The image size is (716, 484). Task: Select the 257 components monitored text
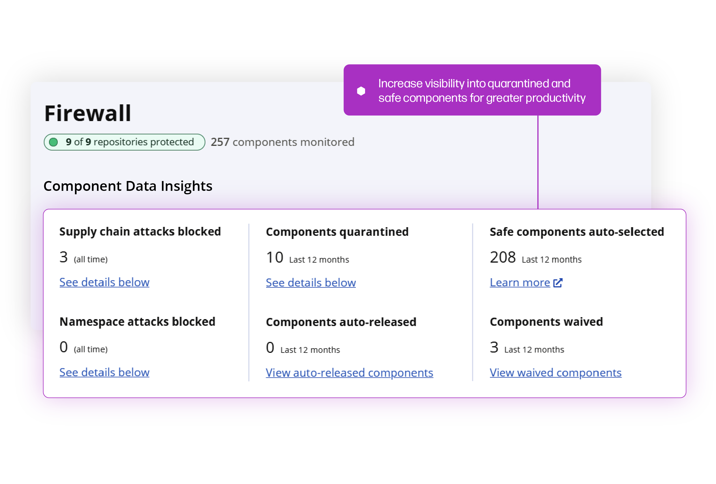[283, 142]
